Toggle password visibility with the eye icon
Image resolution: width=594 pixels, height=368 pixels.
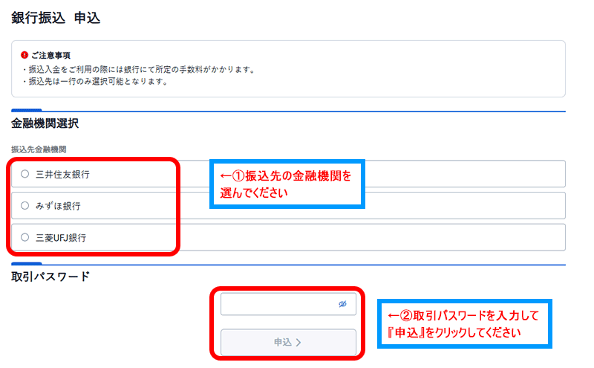click(x=343, y=304)
